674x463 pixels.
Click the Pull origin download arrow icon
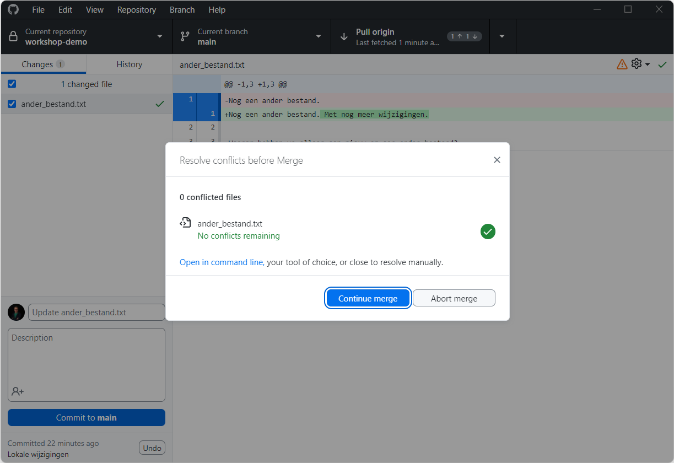(x=343, y=36)
